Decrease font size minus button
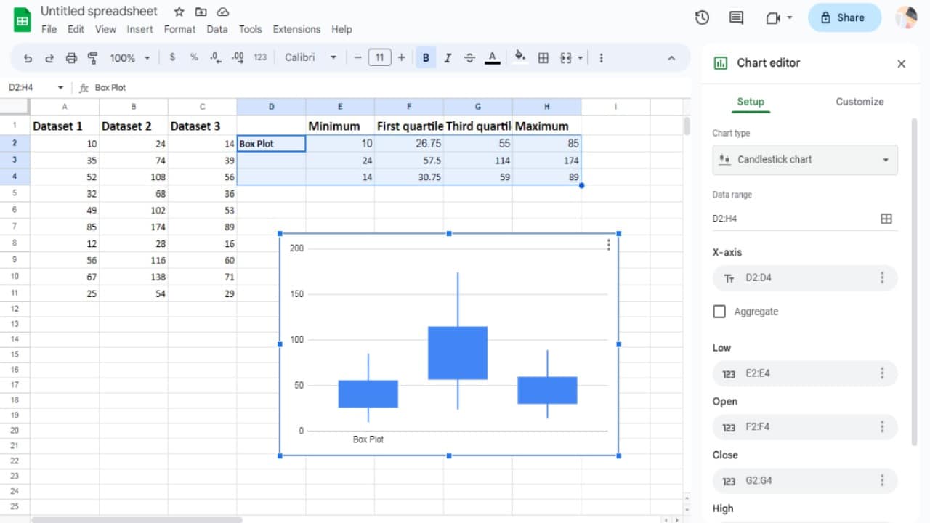This screenshot has height=523, width=930. tap(357, 58)
